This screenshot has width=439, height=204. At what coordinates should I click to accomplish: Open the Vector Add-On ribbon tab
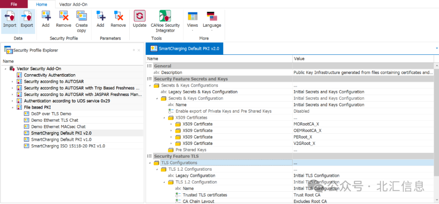(x=73, y=4)
